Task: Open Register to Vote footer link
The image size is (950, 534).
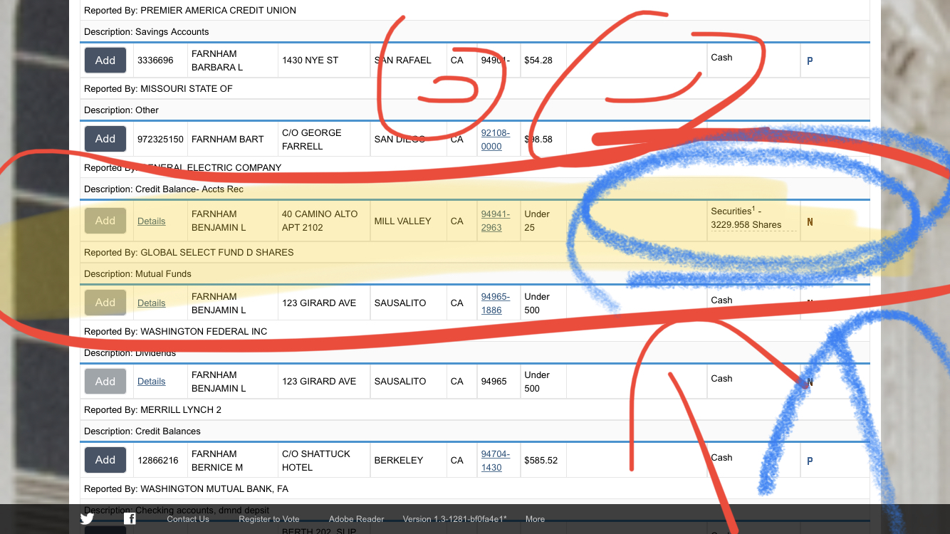Action: coord(269,519)
